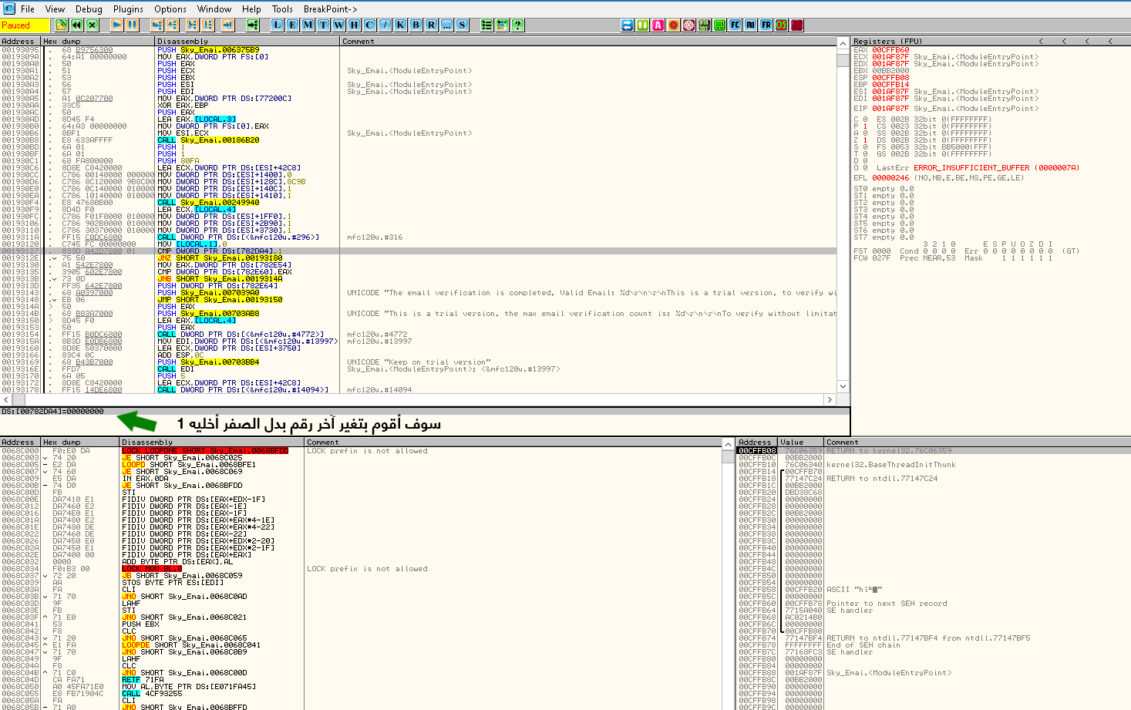Click the kernel32.BaseThreadInitThunk stack comment
The height and width of the screenshot is (710, 1131).
pyautogui.click(x=891, y=465)
